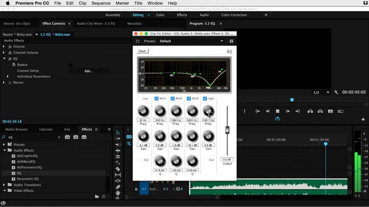
Task: Select the Selection arrow tool
Action: pos(118,133)
